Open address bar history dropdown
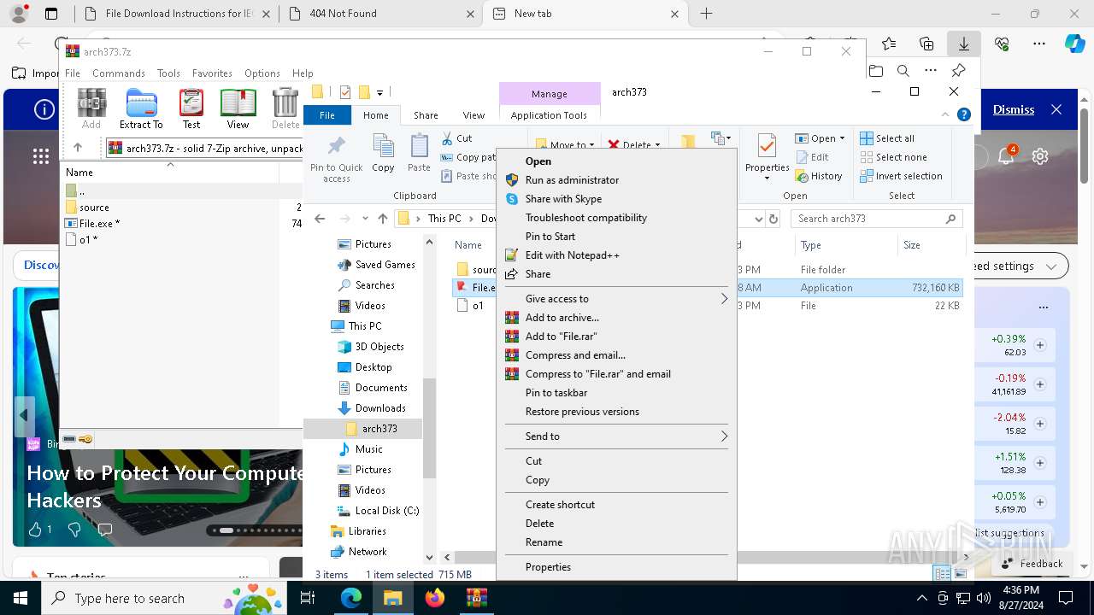Viewport: 1094px width, 615px height. (758, 219)
